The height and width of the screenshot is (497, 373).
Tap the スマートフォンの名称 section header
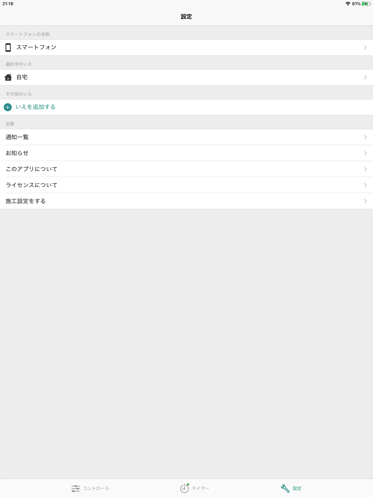(28, 34)
